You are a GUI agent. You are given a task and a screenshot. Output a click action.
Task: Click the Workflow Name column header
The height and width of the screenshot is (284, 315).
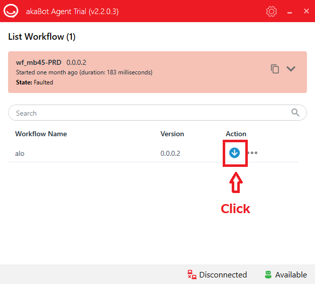41,134
